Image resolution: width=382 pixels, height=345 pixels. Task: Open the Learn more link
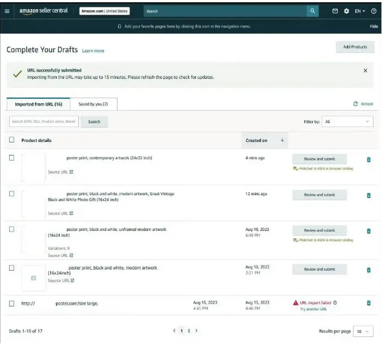coord(93,51)
